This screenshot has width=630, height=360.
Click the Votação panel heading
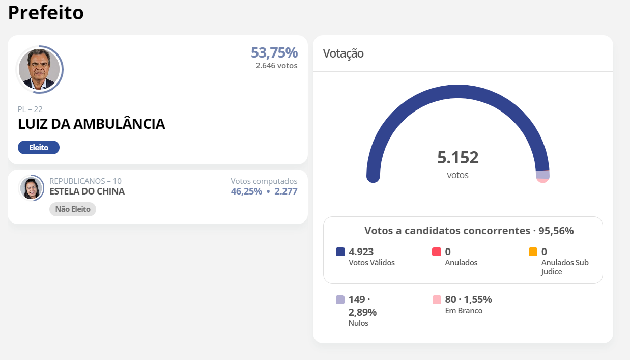(x=343, y=53)
